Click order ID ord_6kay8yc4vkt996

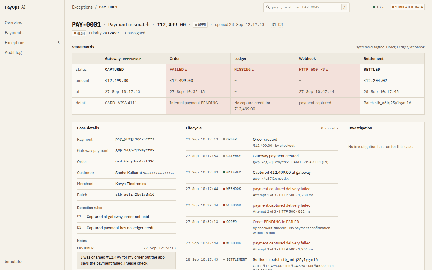[x=135, y=161]
